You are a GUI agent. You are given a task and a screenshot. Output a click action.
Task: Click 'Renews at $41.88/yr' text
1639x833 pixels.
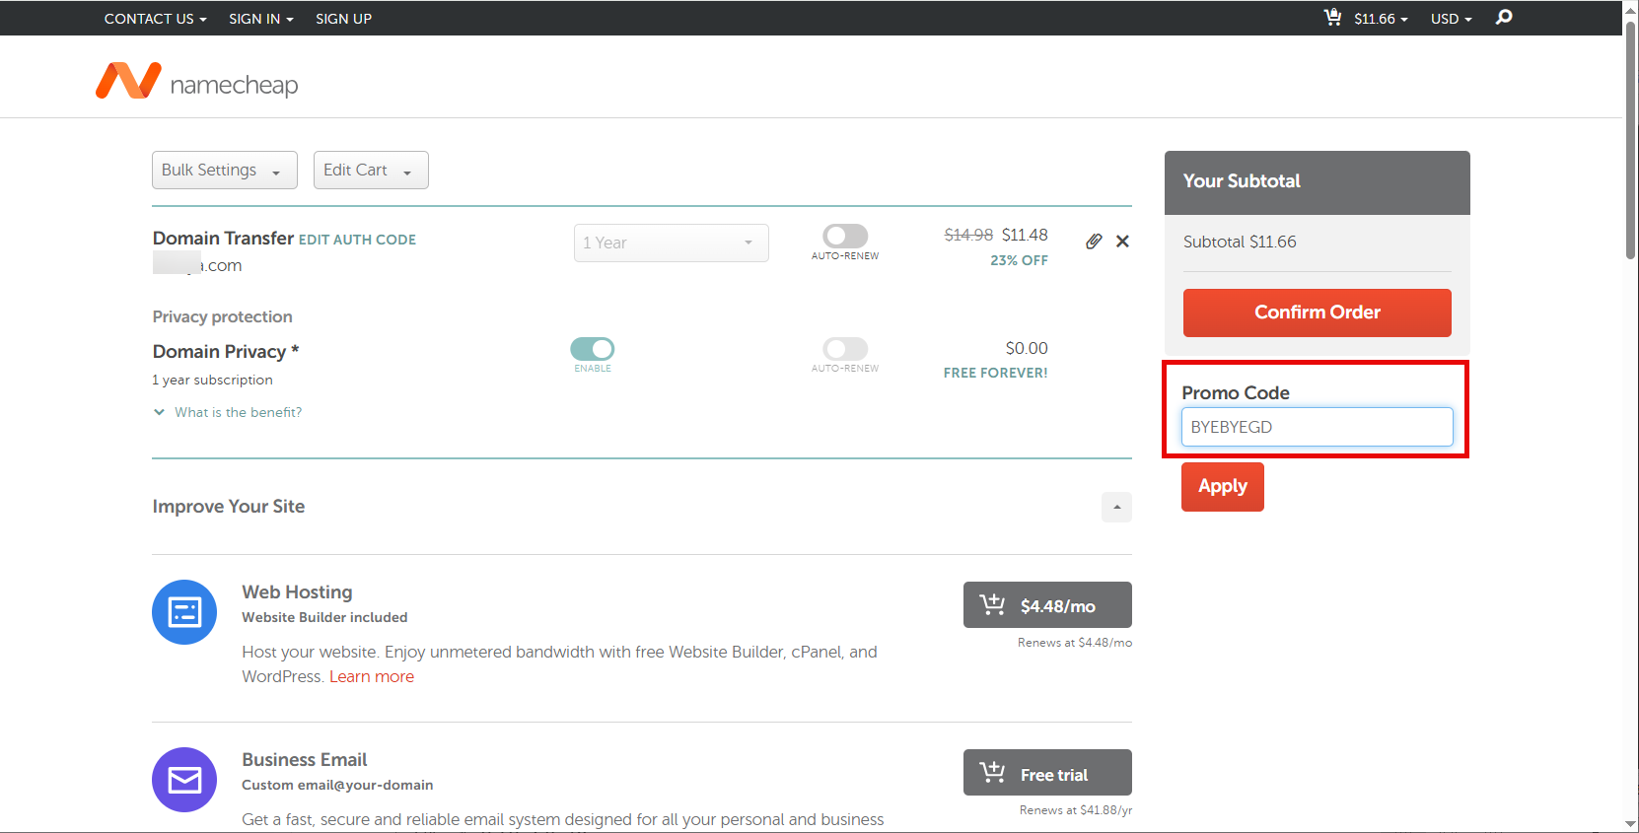[1076, 810]
